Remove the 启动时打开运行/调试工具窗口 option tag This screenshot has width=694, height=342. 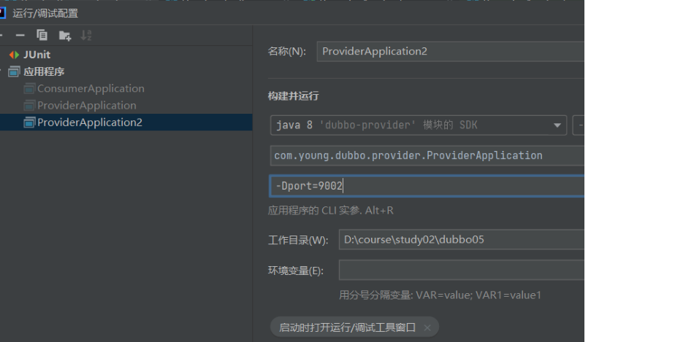[427, 327]
